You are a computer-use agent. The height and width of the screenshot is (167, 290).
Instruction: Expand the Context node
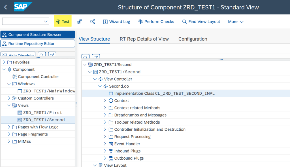point(105,101)
